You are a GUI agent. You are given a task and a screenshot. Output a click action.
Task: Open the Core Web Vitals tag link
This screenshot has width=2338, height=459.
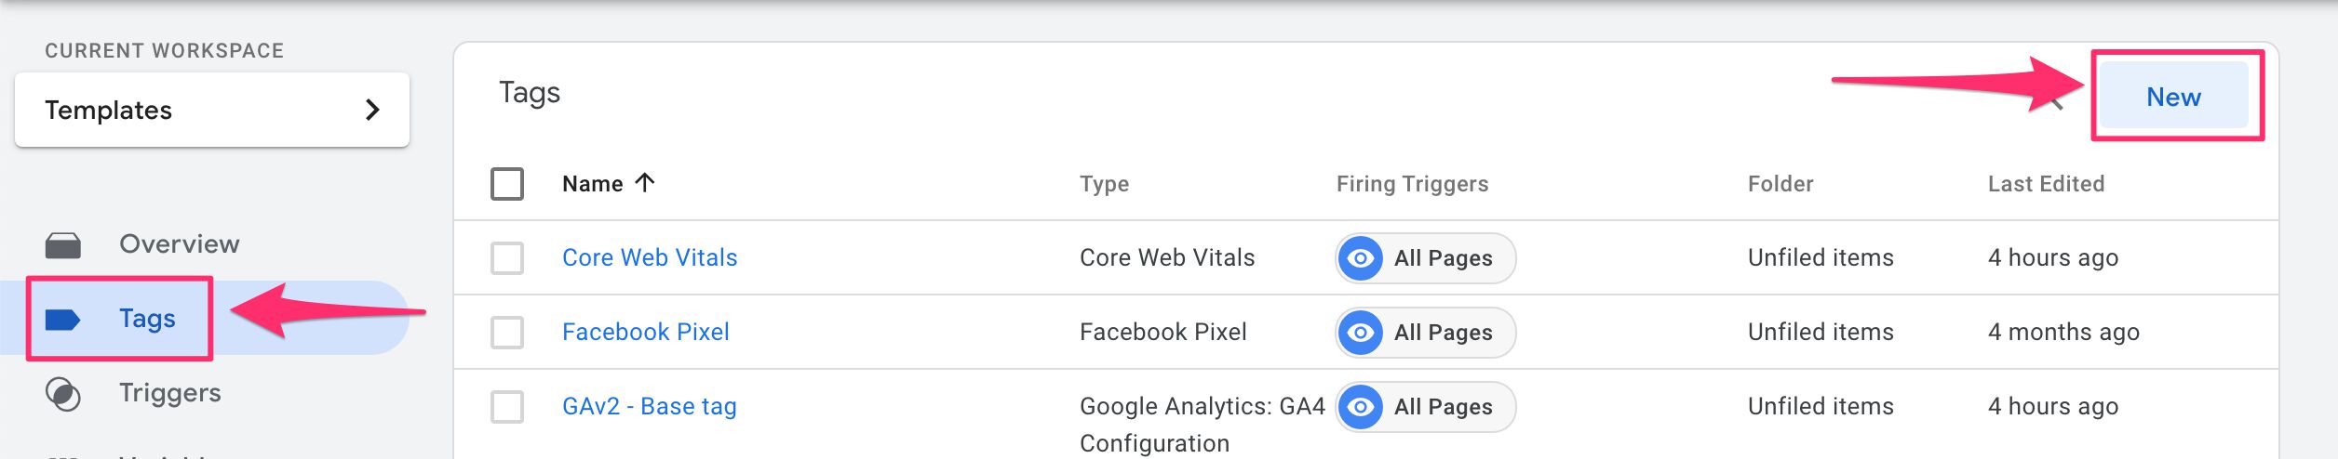650,257
